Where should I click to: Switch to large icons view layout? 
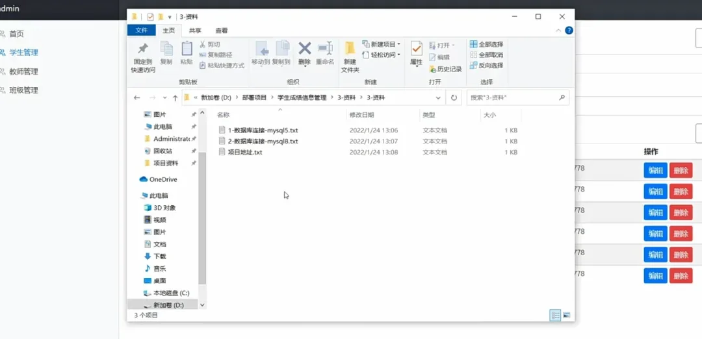pyautogui.click(x=566, y=316)
